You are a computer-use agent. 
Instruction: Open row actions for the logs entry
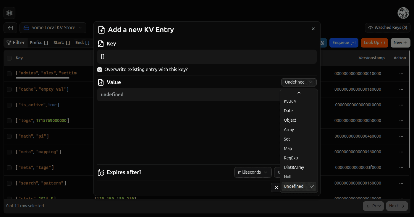[401, 120]
